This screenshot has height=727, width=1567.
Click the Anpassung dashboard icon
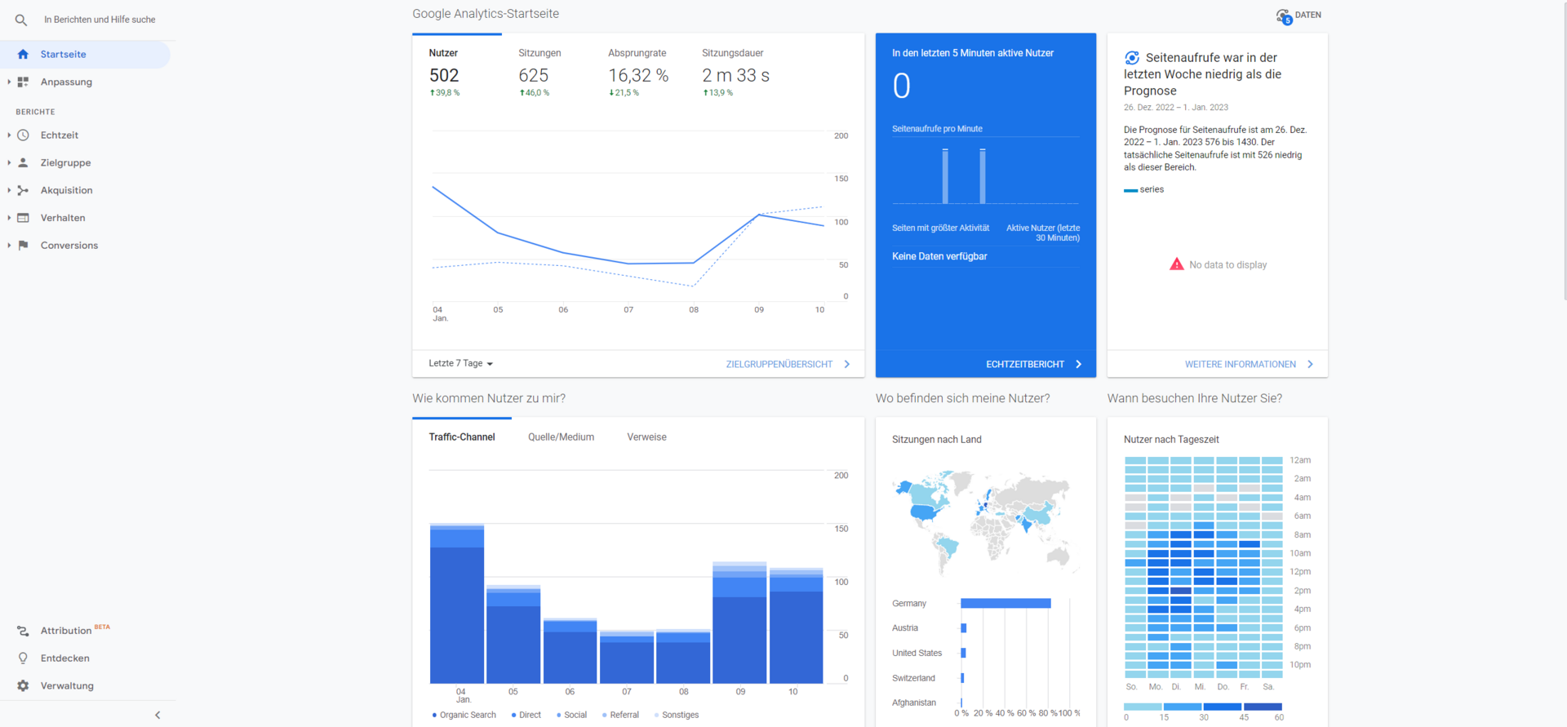[23, 82]
